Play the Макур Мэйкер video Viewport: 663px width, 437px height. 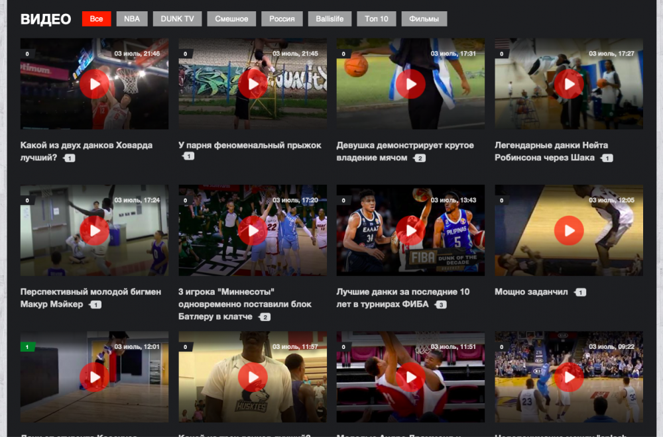click(x=94, y=230)
